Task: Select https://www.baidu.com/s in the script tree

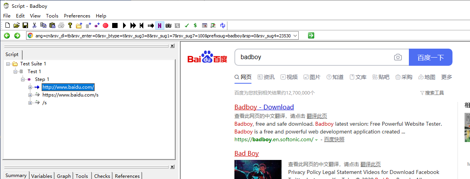Action: pyautogui.click(x=70, y=95)
